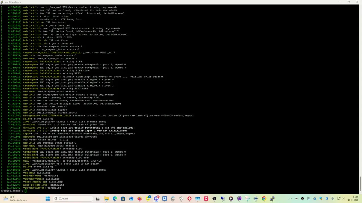The image size is (362, 203).
Task: Open the cloud sync tray icon
Action: pyautogui.click(x=314, y=198)
